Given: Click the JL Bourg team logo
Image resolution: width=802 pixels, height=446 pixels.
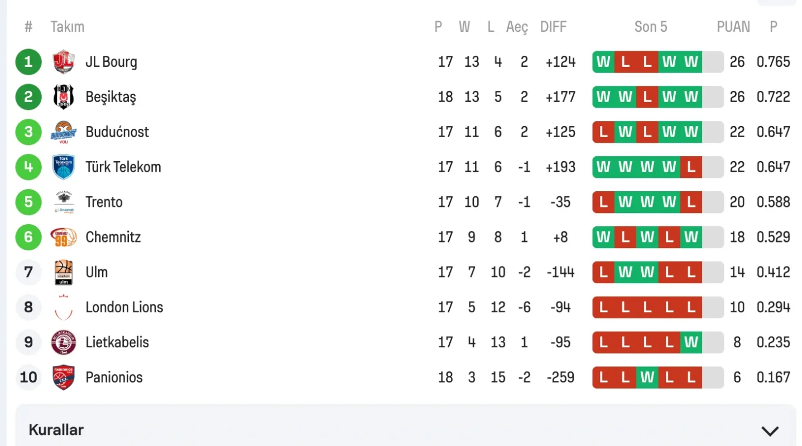Looking at the screenshot, I should coord(64,62).
